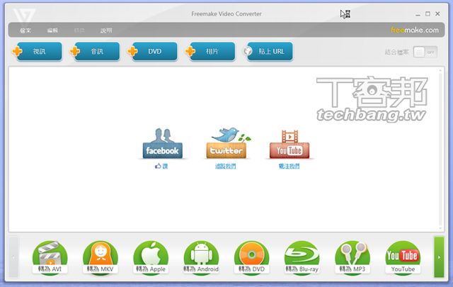Add photos with the 相片 button
Screen dimensions: 453x287
click(210, 52)
